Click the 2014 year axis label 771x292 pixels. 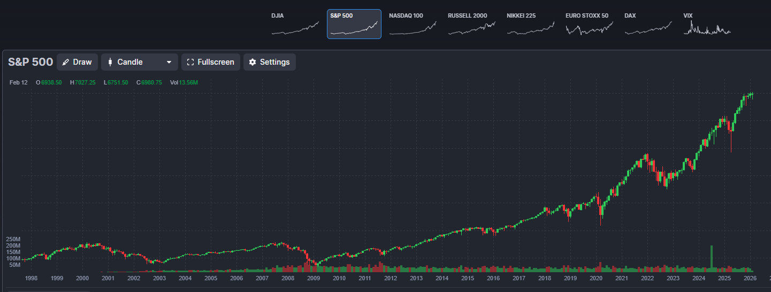click(x=442, y=278)
